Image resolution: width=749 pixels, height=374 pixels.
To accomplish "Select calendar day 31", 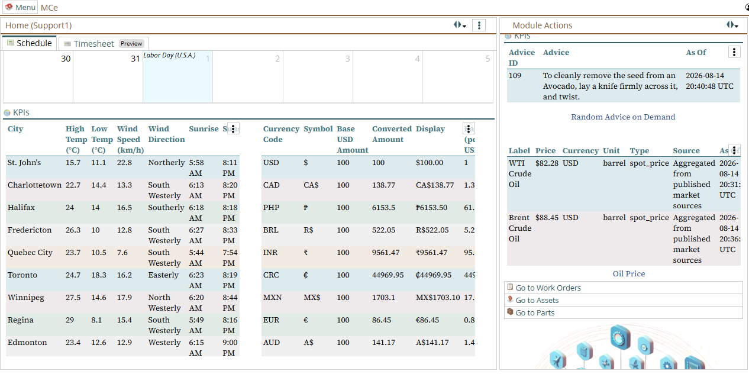I will pos(108,77).
